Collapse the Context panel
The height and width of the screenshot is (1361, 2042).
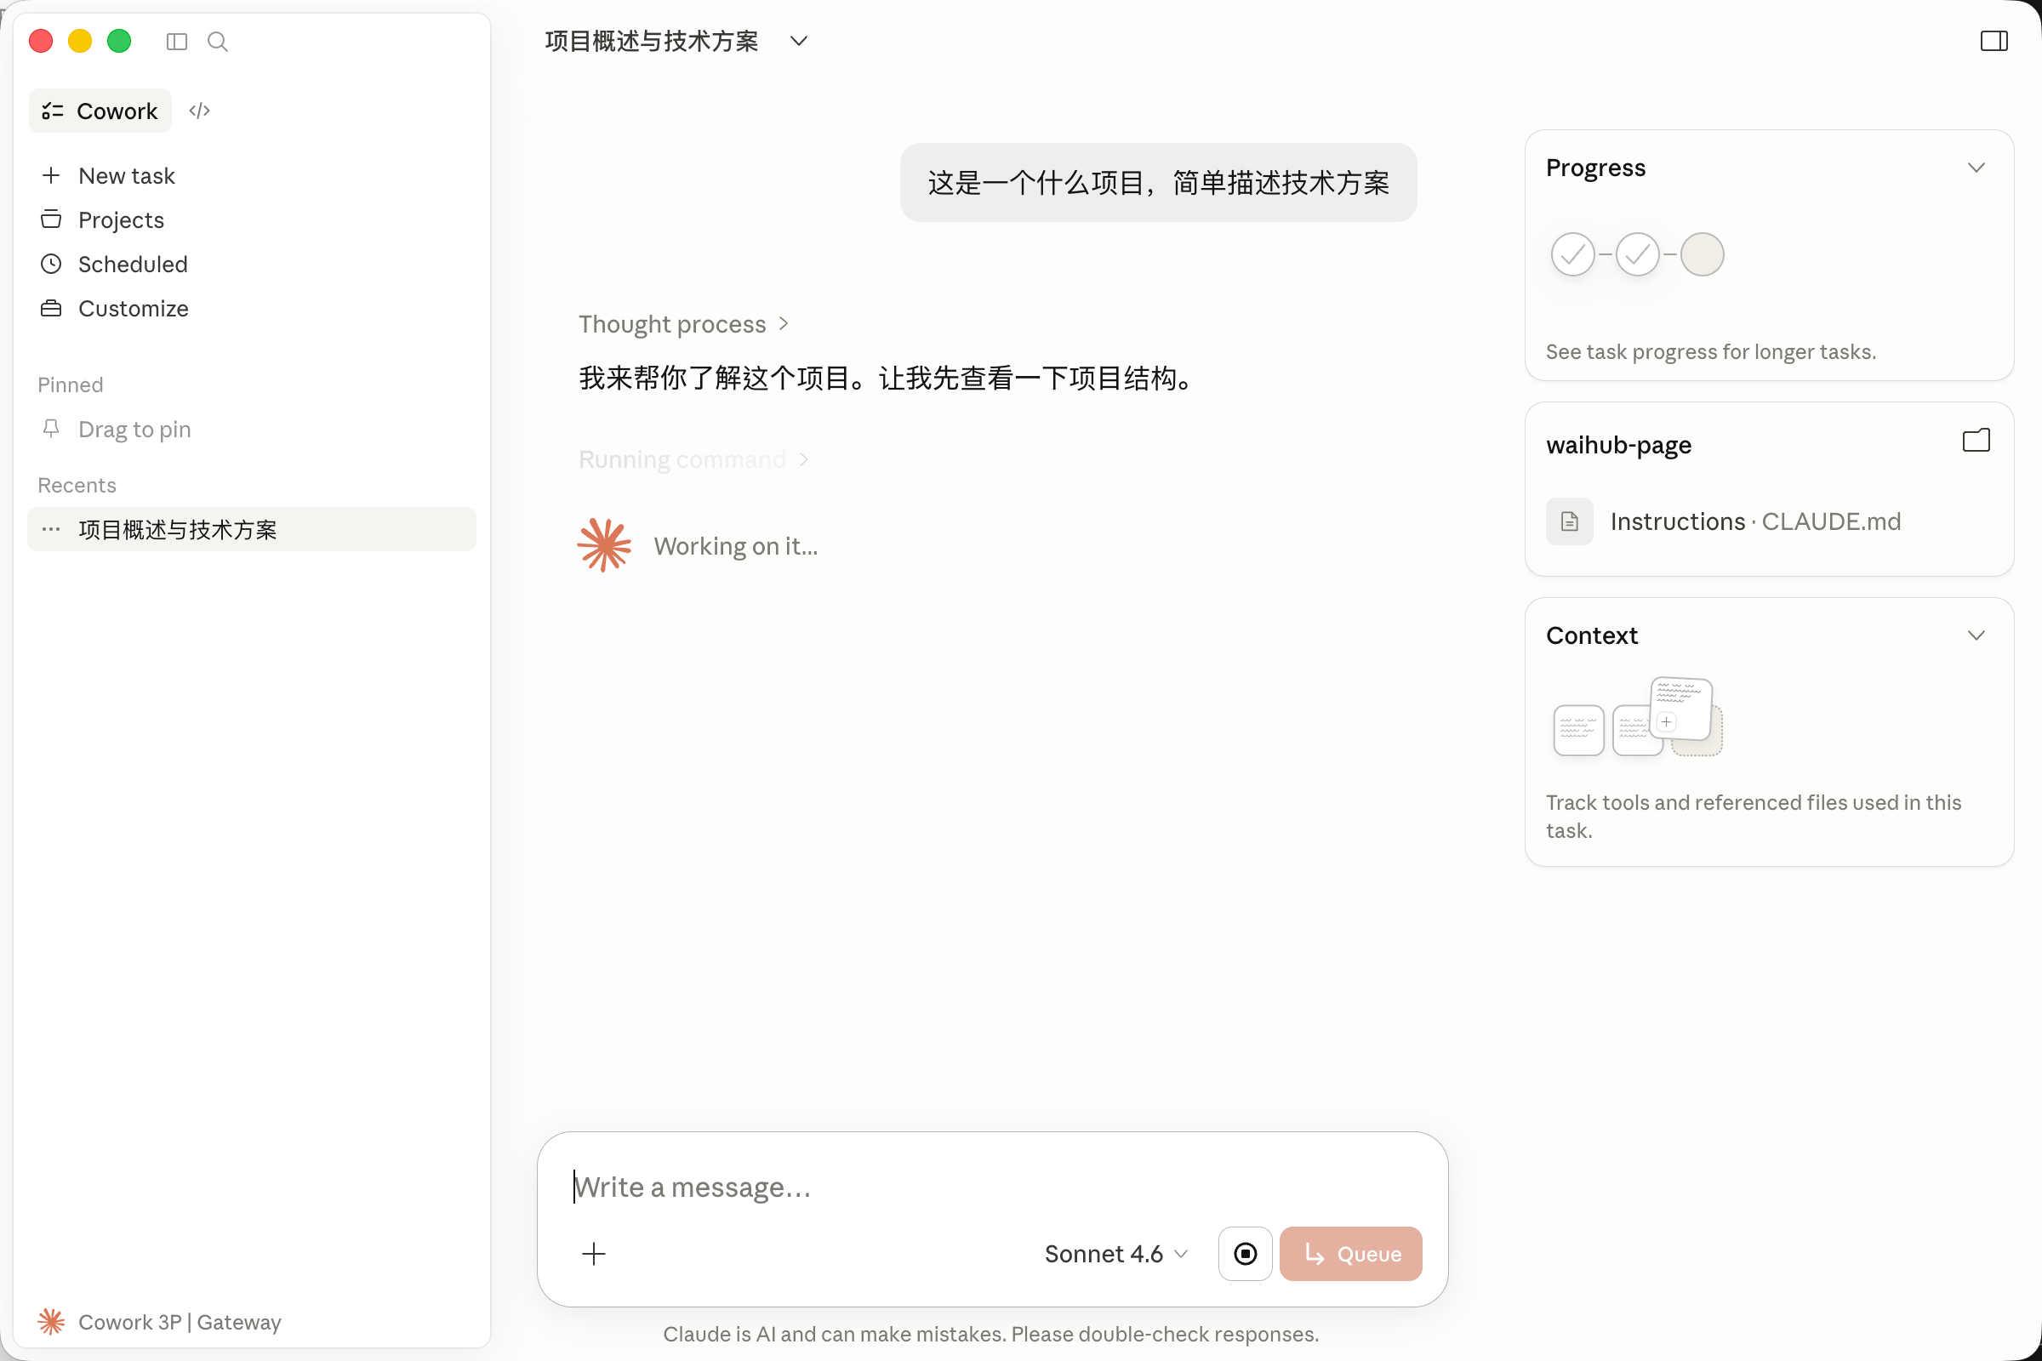pyautogui.click(x=1976, y=636)
